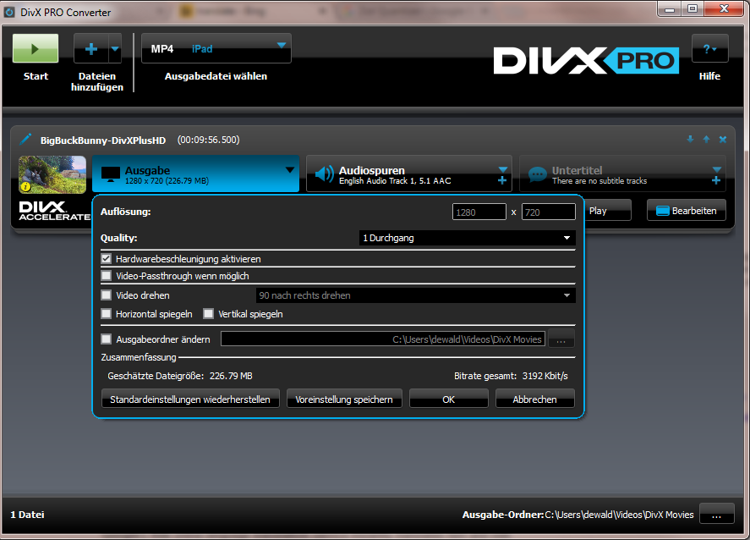Click Voreinstellung speichern button
This screenshot has height=540, width=750.
344,399
